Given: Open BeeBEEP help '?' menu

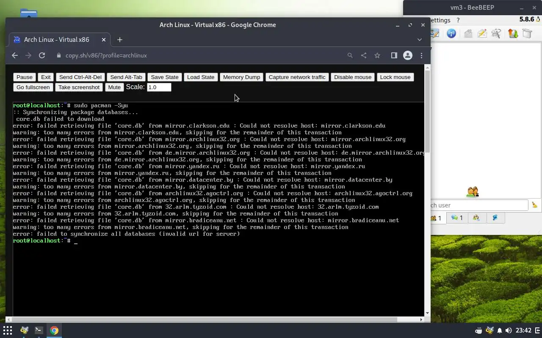Looking at the screenshot, I should [458, 20].
